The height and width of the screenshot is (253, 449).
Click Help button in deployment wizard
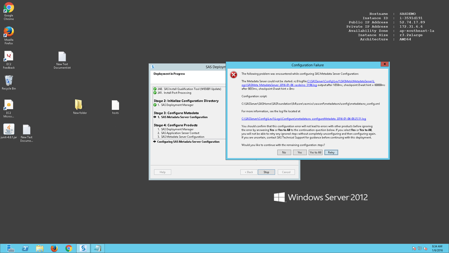click(163, 172)
